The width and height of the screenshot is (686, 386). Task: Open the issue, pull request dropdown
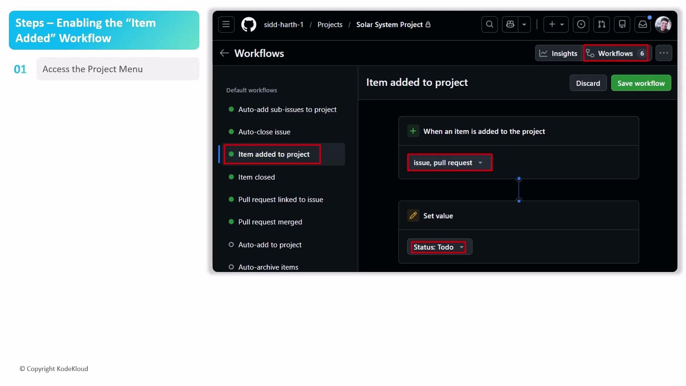(449, 163)
